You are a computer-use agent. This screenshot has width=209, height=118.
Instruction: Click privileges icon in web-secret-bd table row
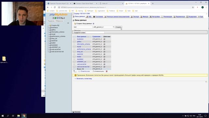pos(104,64)
